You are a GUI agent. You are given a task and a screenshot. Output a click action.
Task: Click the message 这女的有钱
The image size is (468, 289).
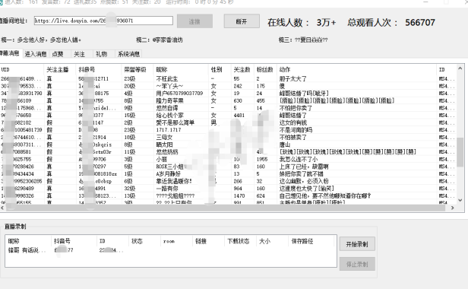point(292,122)
